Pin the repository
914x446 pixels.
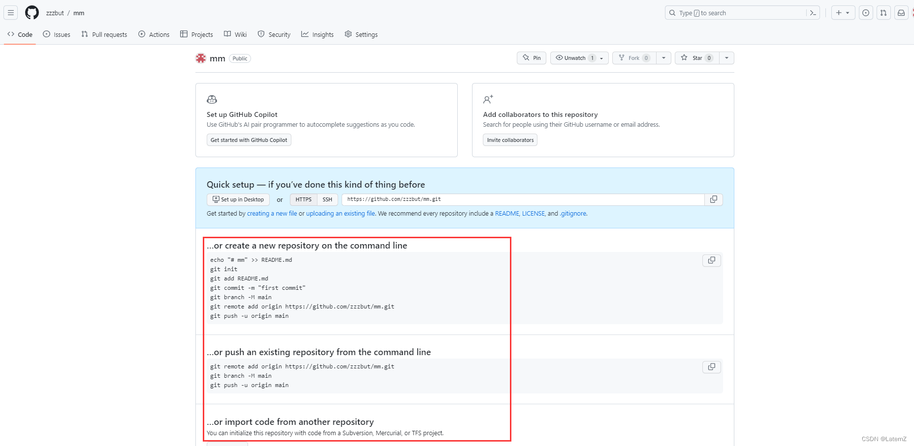[x=532, y=58]
